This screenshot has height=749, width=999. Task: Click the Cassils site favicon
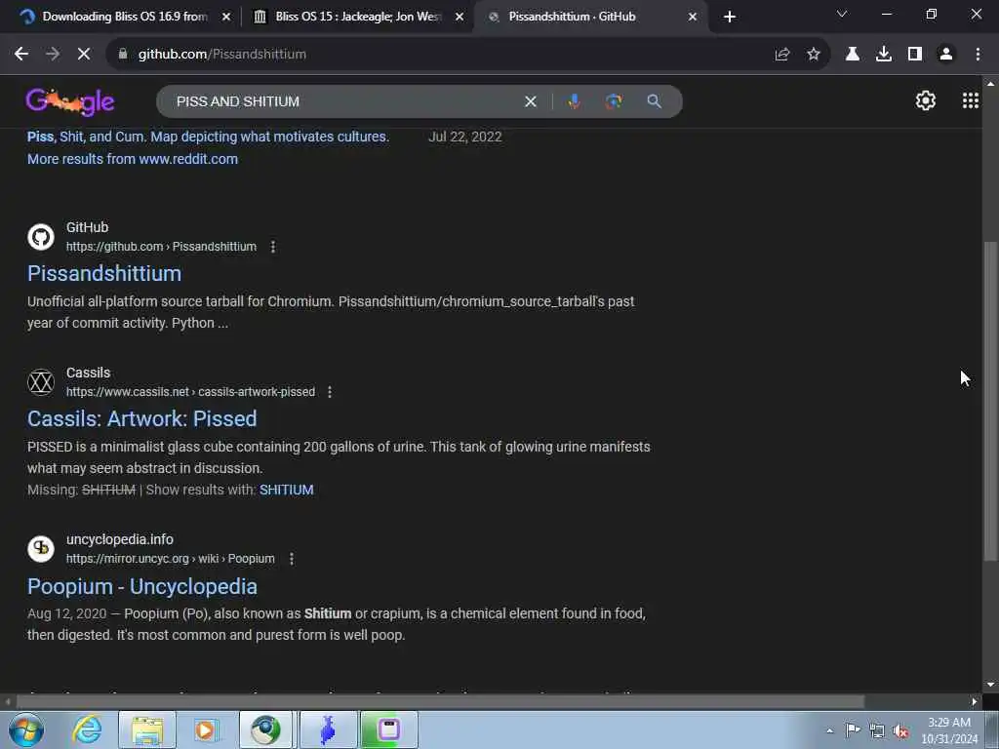[x=41, y=382]
